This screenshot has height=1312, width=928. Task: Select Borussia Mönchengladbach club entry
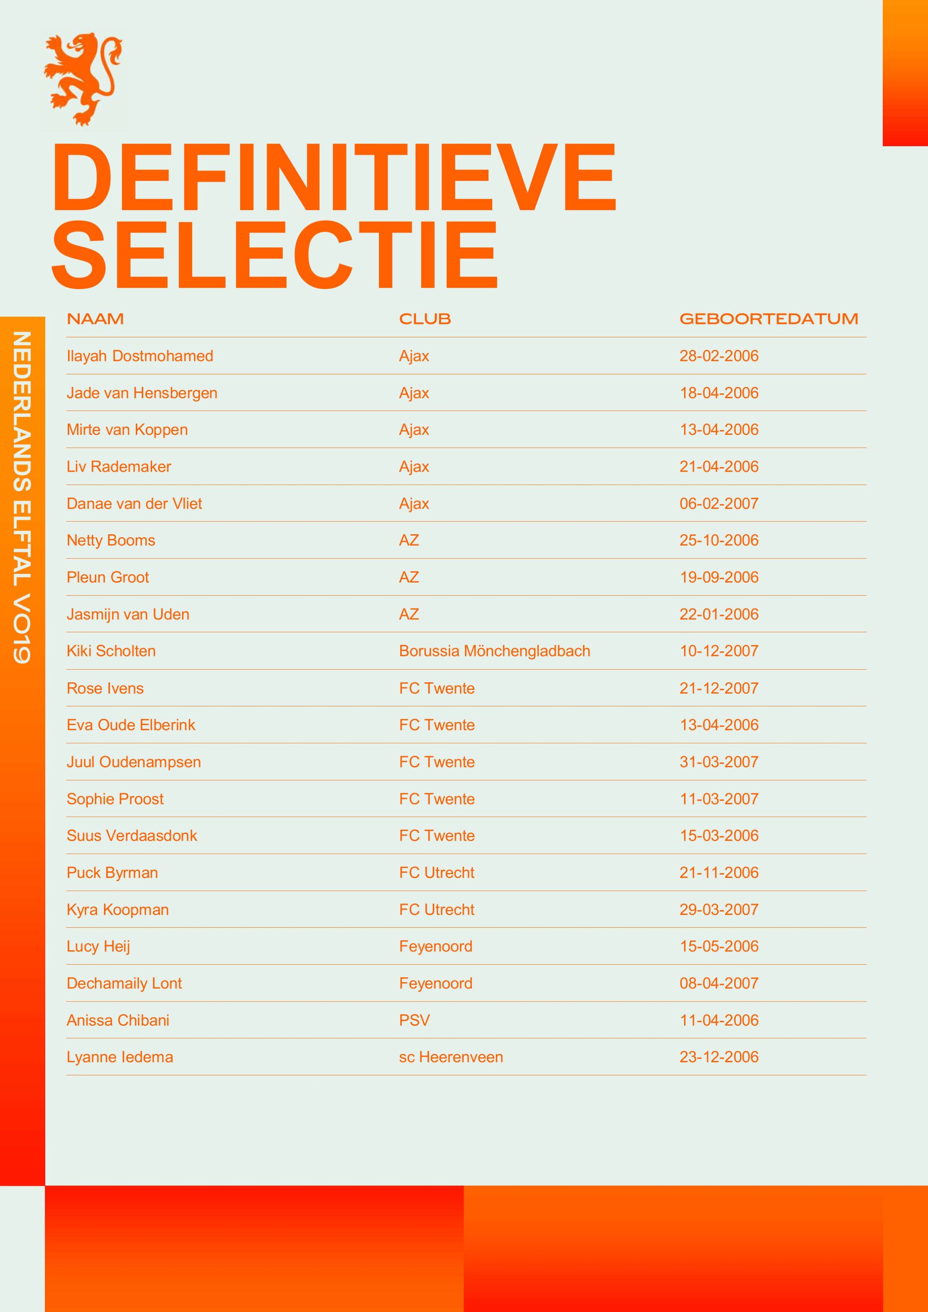tap(494, 651)
